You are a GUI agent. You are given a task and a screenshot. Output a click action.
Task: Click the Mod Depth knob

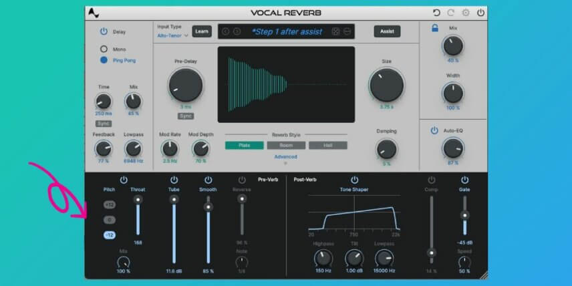(x=201, y=149)
